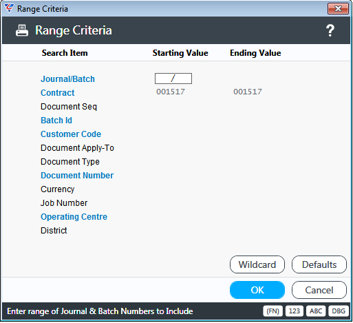Image resolution: width=353 pixels, height=323 pixels.
Task: Click the printer icon in header
Action: (x=22, y=30)
